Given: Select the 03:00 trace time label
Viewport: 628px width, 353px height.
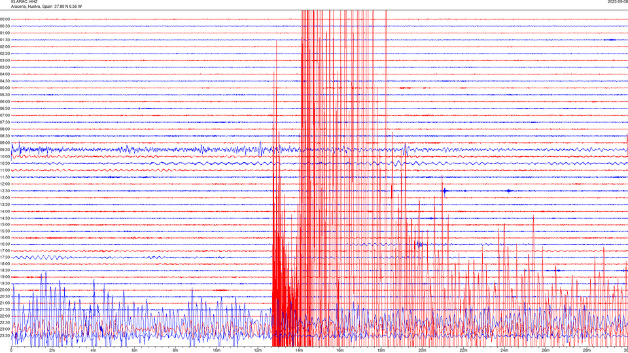Looking at the screenshot, I should coord(5,60).
